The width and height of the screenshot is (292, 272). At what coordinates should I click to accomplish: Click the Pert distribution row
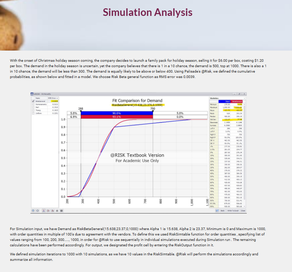coord(37,107)
